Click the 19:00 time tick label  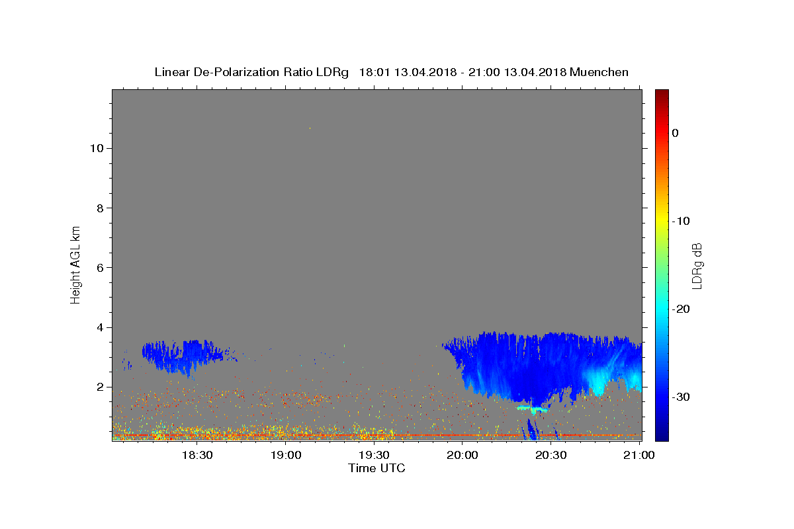point(286,455)
